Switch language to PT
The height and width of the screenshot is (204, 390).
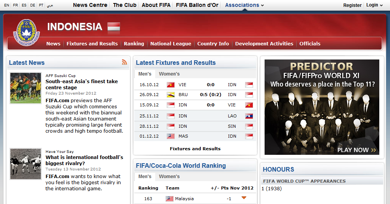pos(41,5)
